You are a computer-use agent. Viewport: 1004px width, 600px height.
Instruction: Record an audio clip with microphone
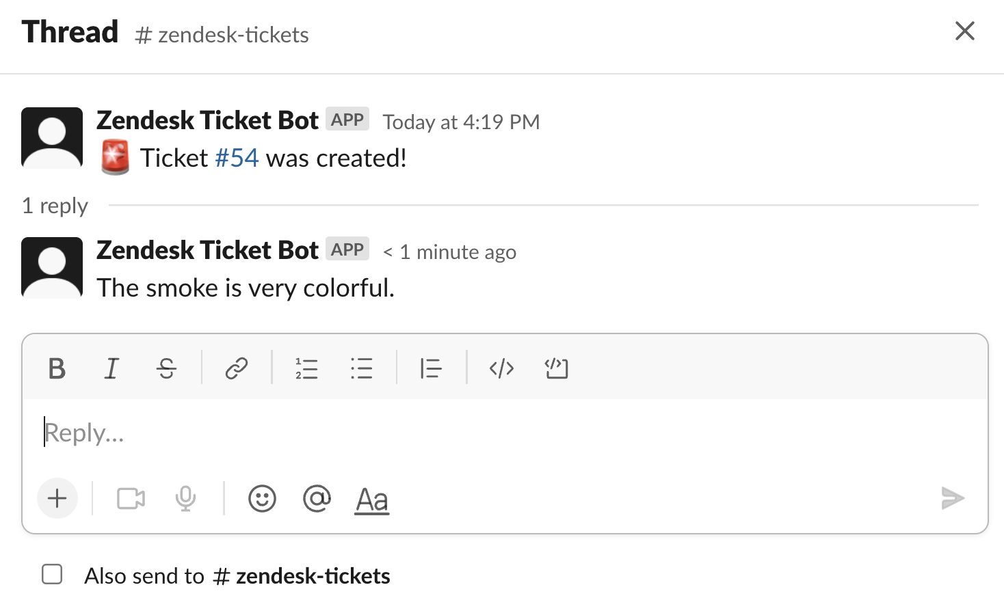click(185, 499)
